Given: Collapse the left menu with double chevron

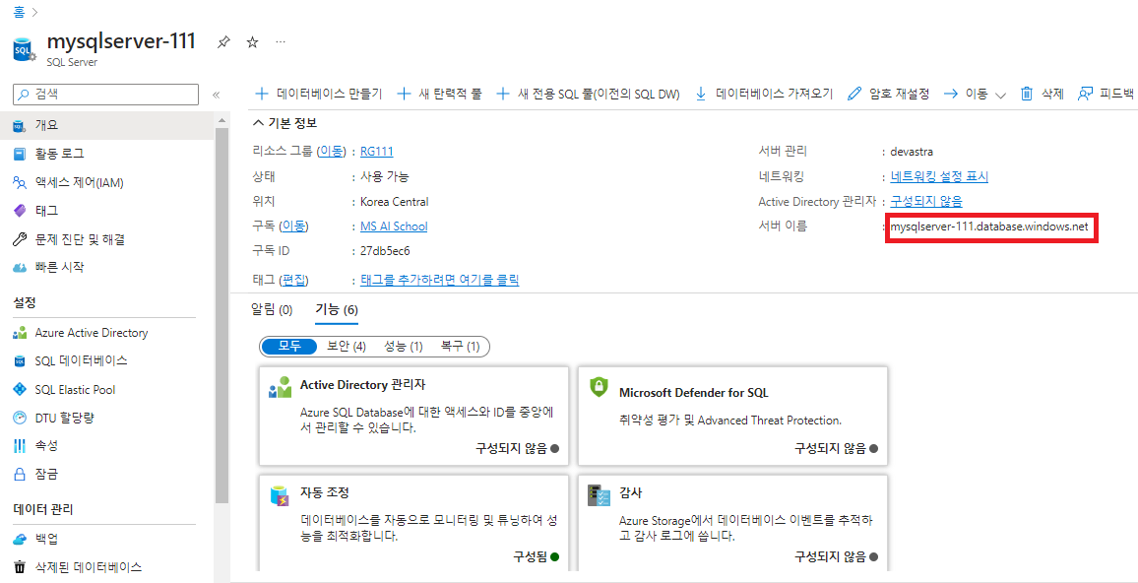Looking at the screenshot, I should (216, 95).
